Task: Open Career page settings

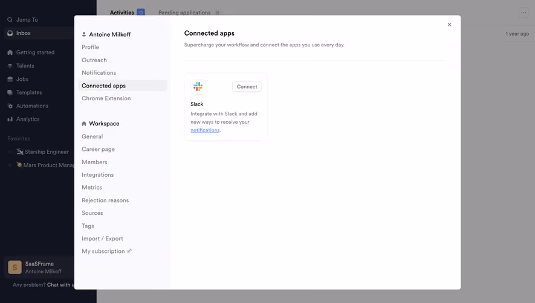Action: 99,149
